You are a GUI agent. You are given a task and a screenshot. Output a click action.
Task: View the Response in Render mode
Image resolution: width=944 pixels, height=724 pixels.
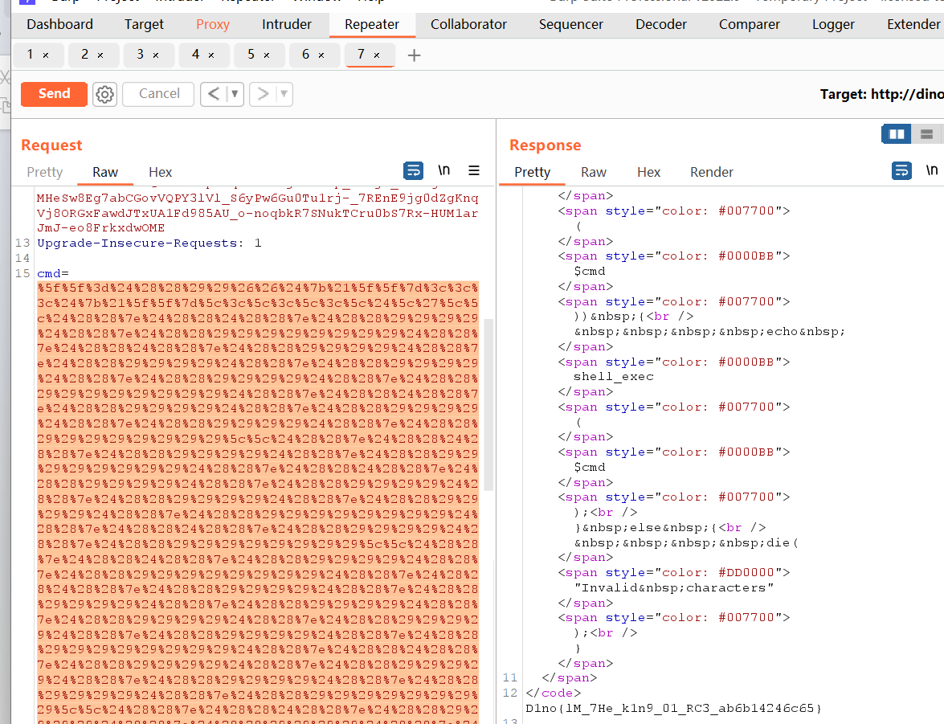[711, 172]
